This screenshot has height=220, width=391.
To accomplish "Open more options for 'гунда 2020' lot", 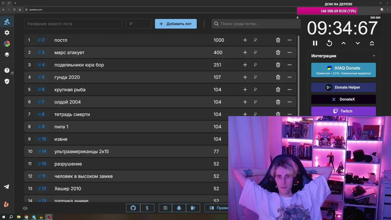I will coord(290,77).
